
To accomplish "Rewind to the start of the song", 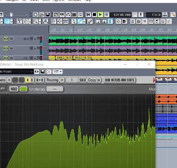I will [x=88, y=15].
